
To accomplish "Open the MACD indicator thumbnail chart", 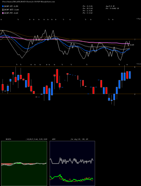I will click(24, 163).
